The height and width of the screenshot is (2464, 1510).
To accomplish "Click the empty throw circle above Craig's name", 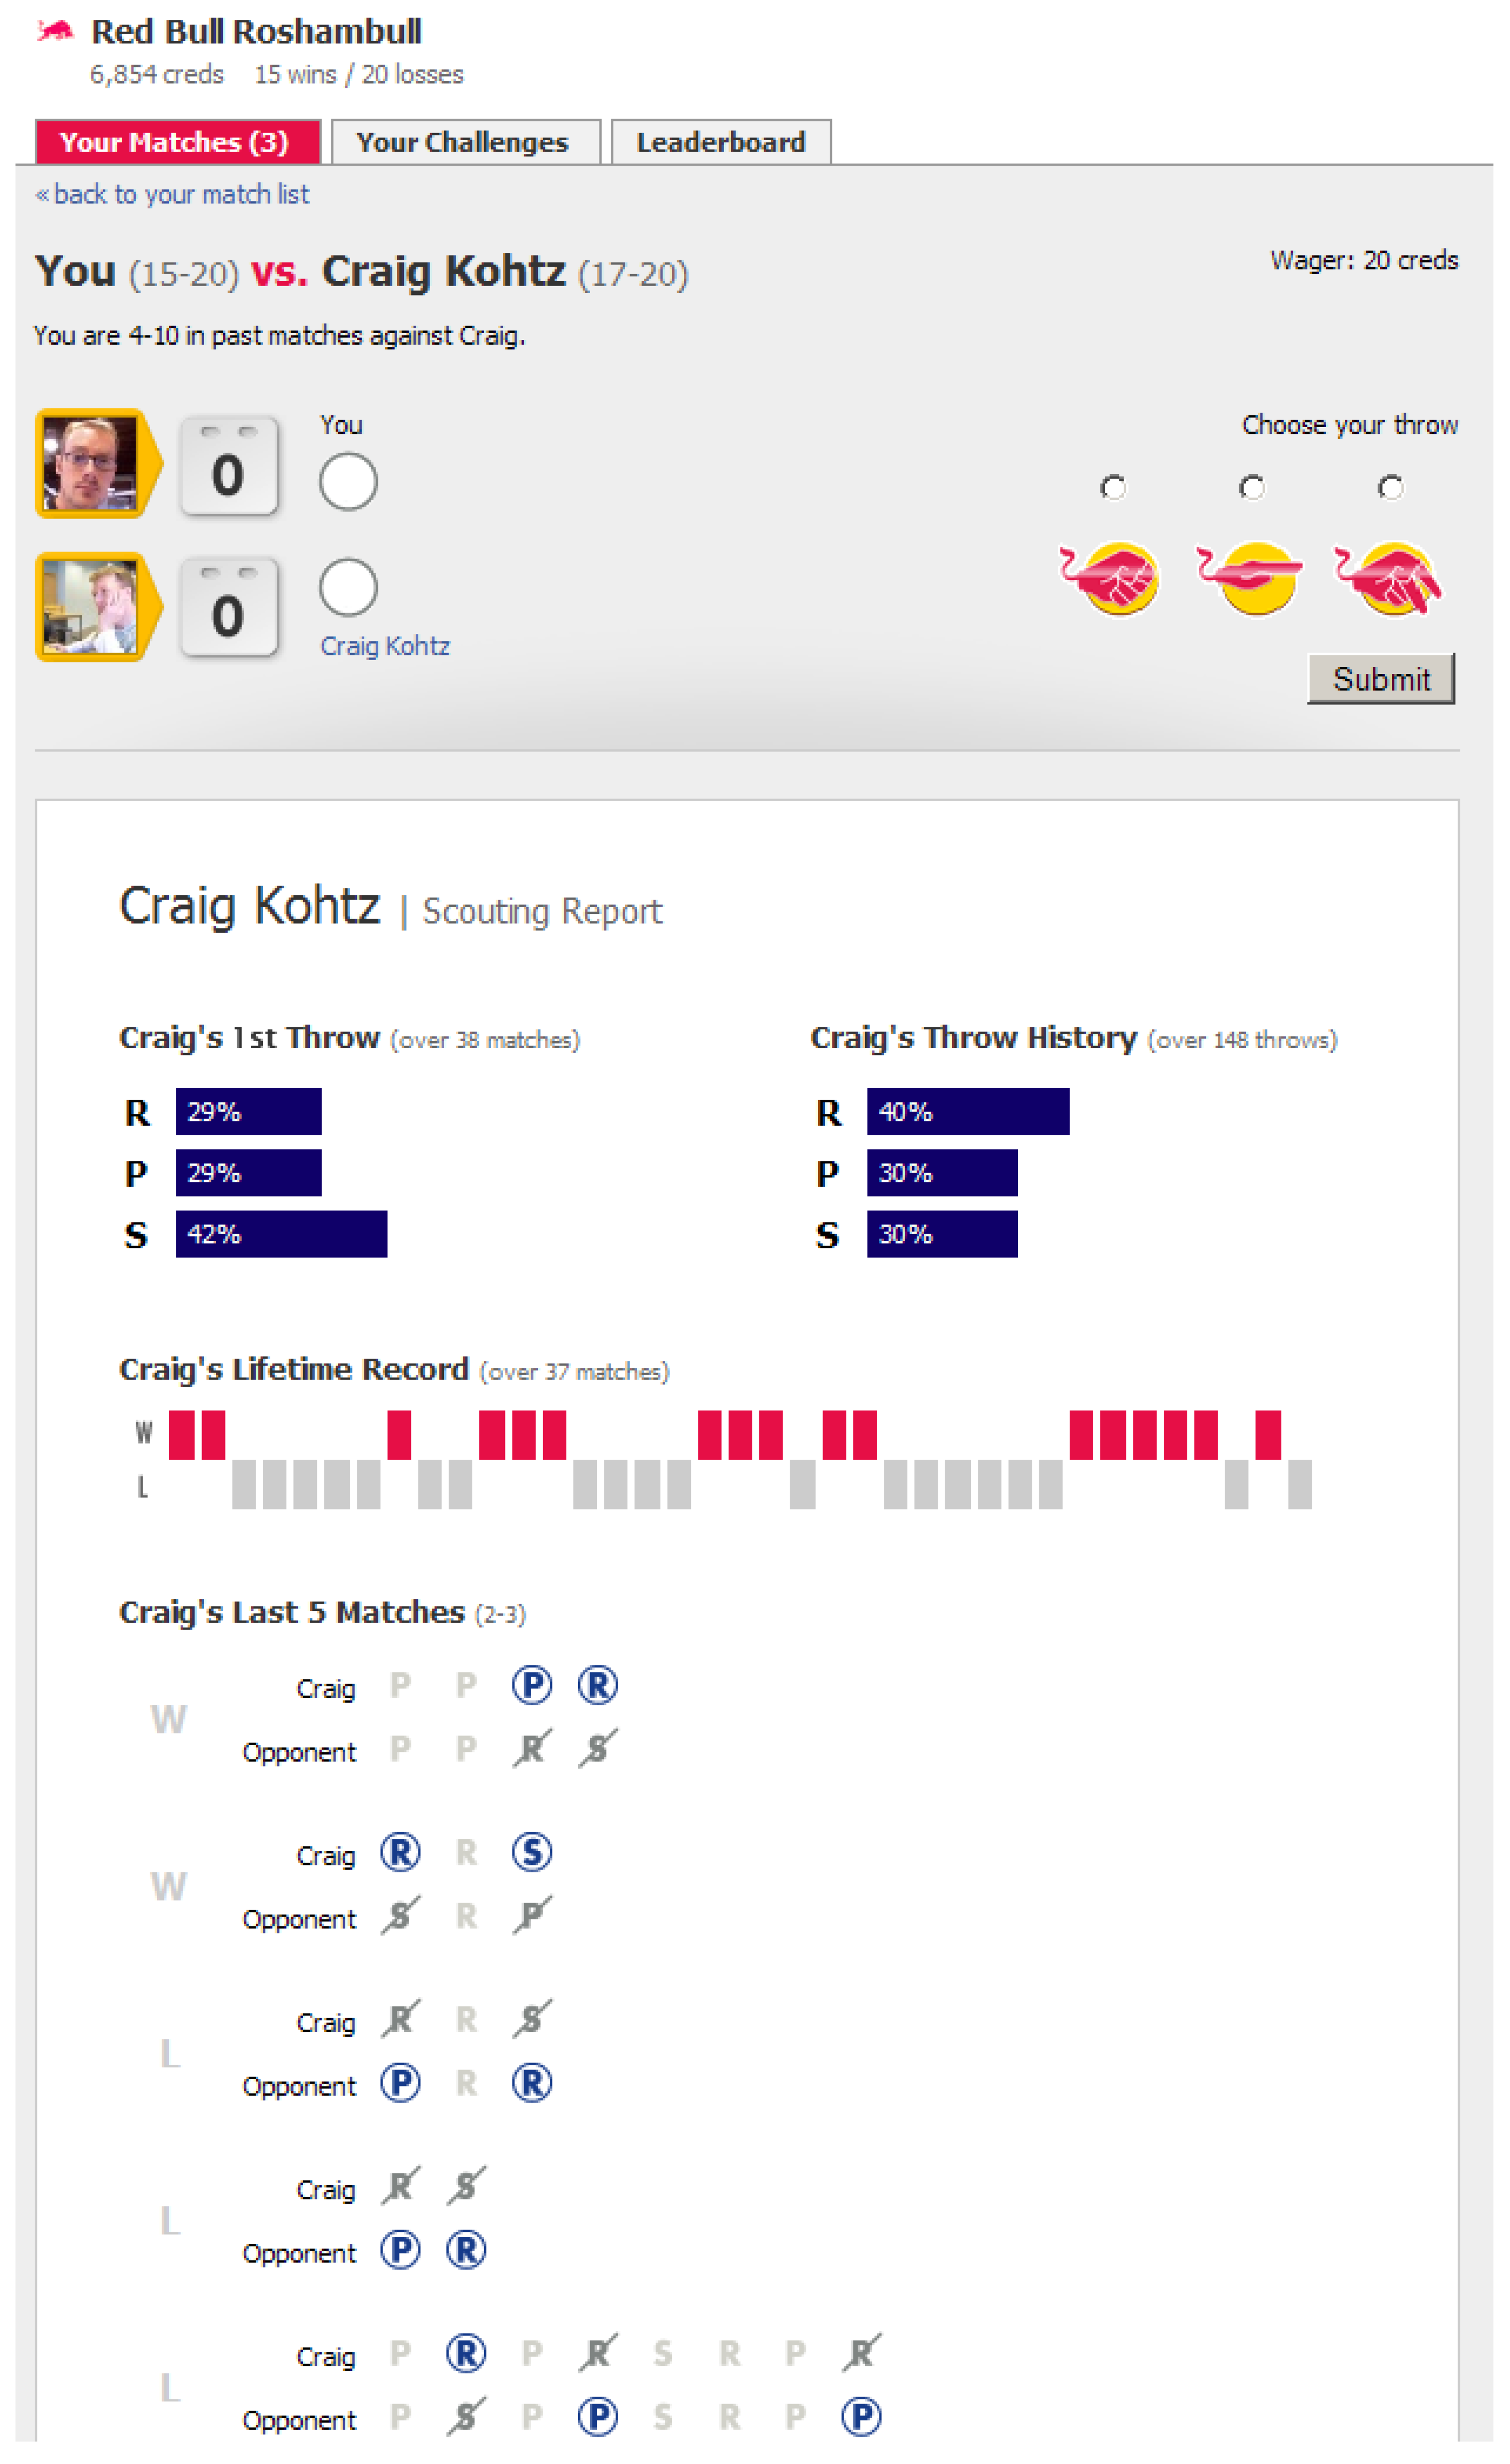I will coord(348,587).
